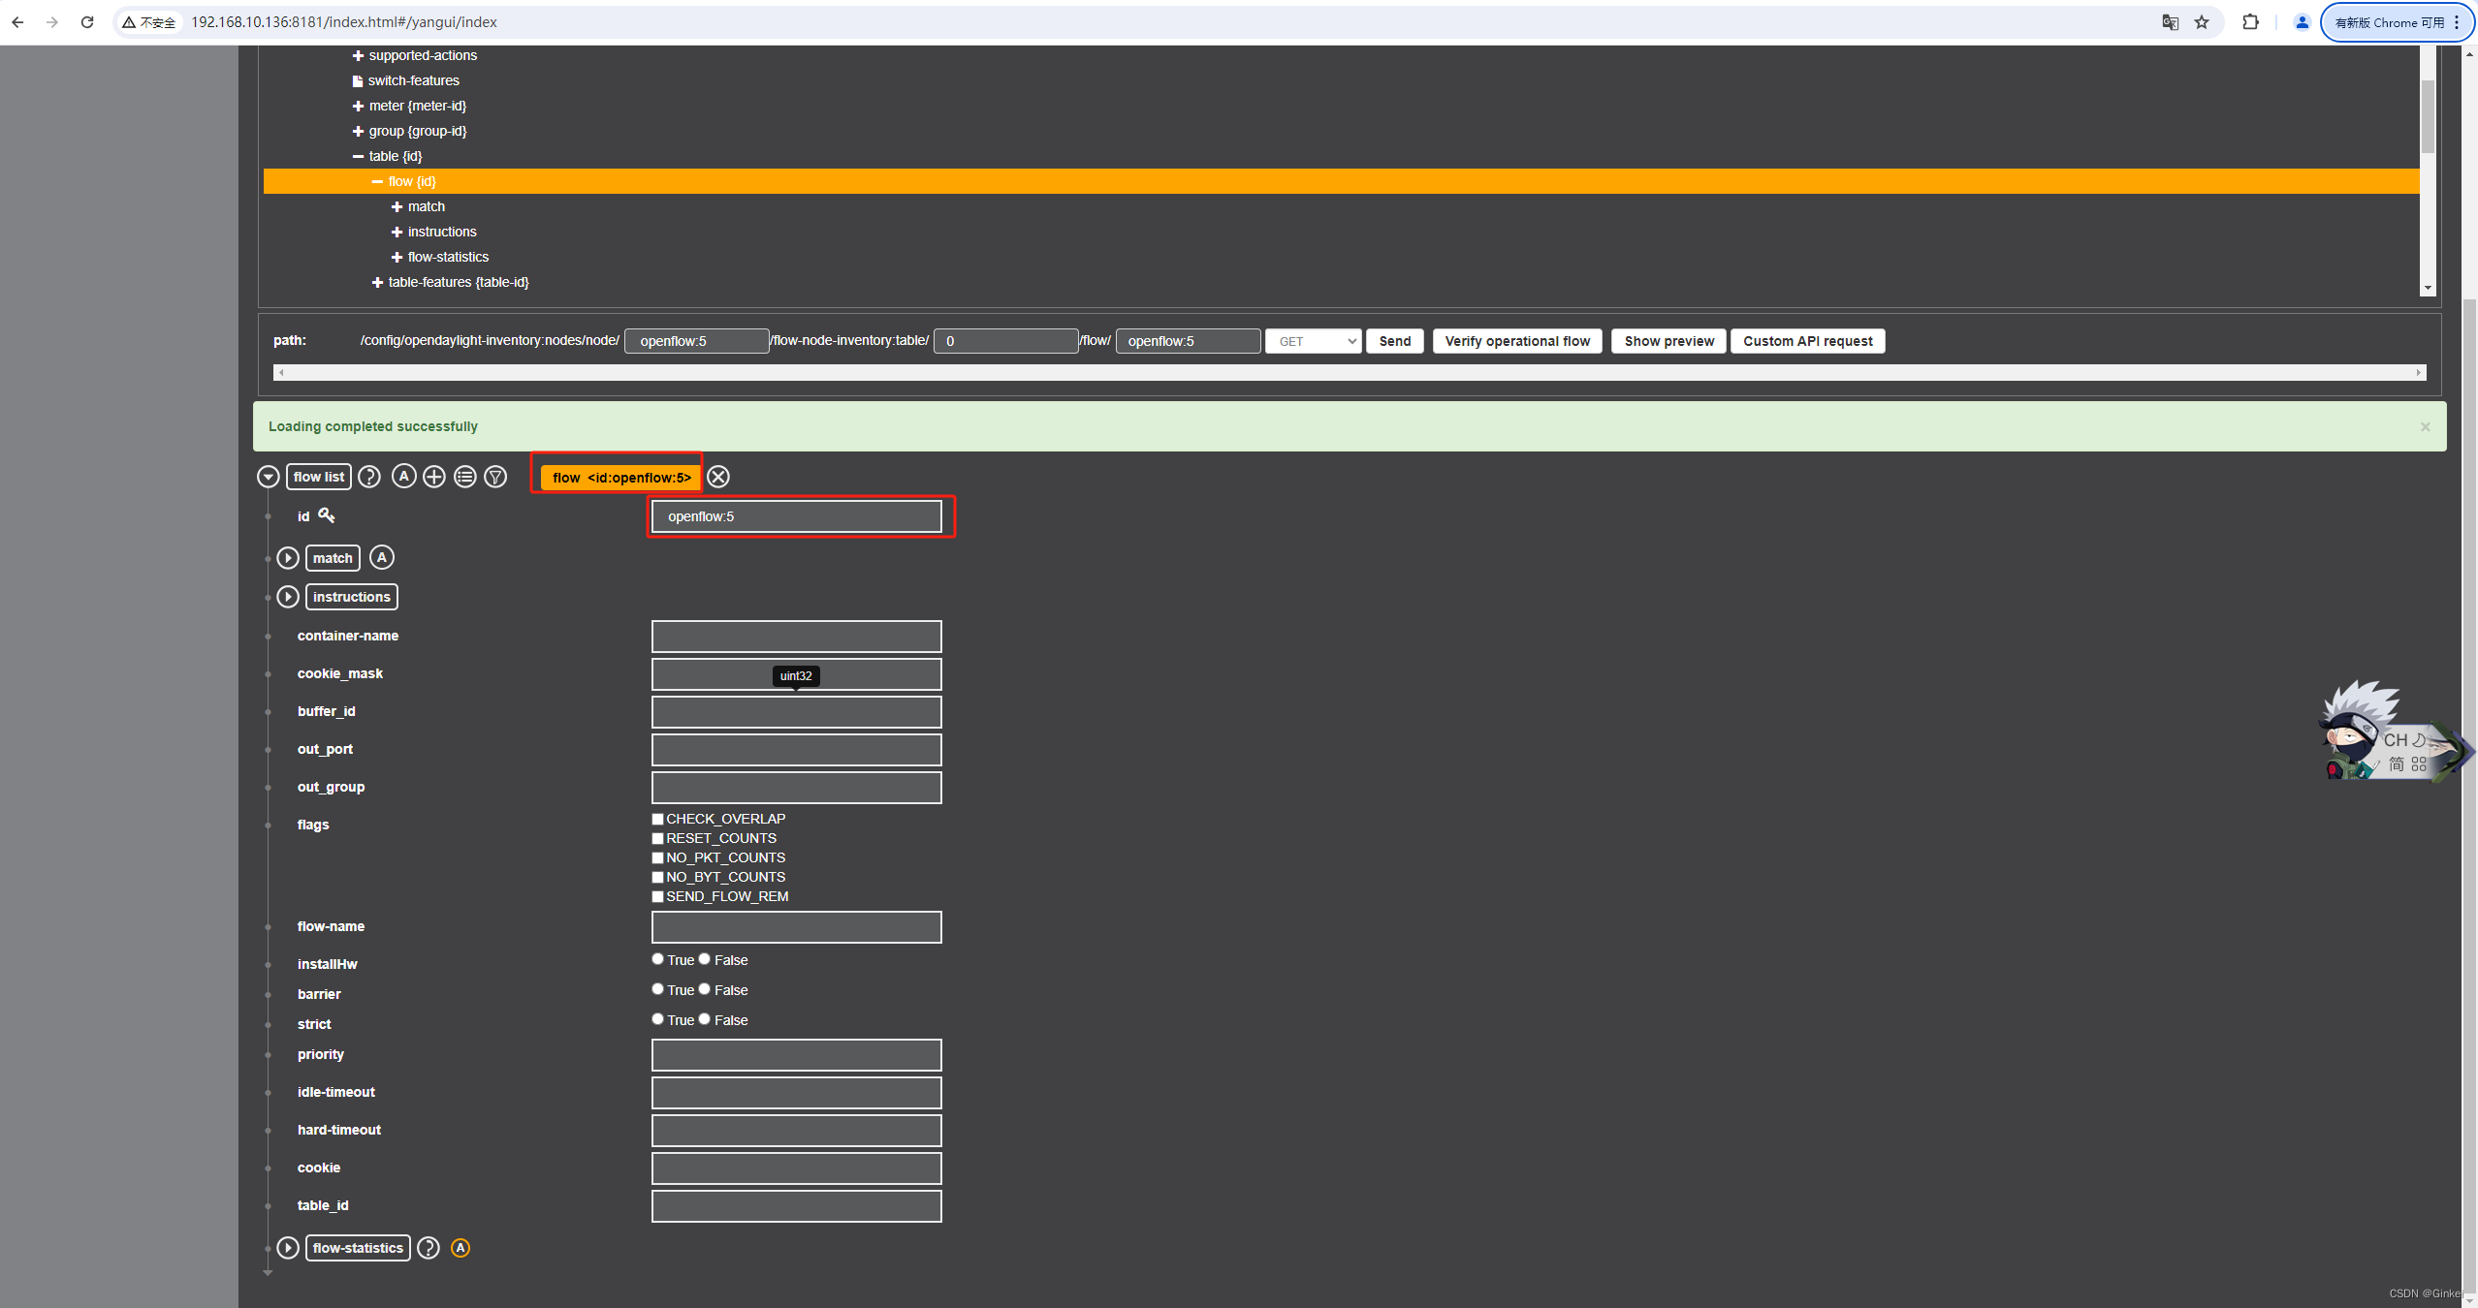Click the horizontal scrollbar under the path

point(1349,372)
